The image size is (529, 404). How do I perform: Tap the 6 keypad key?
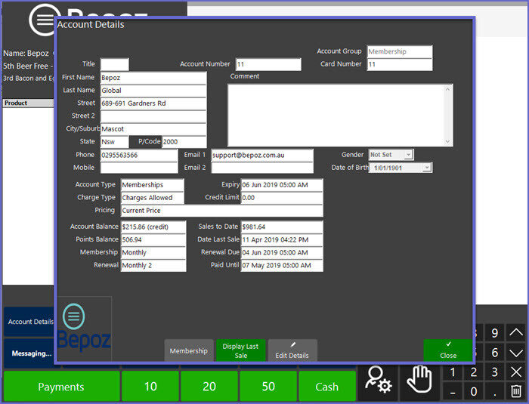494,353
